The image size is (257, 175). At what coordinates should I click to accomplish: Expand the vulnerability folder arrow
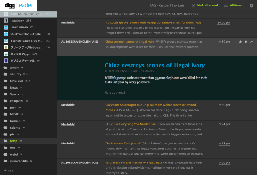[x=3, y=161]
